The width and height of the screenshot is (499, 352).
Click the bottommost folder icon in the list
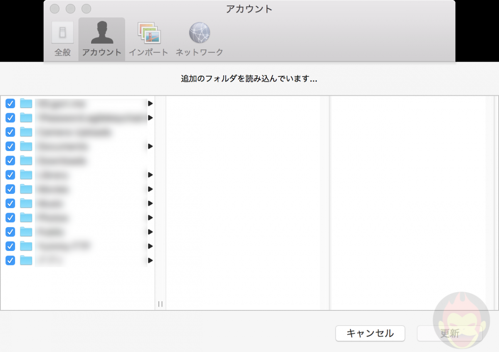point(26,260)
